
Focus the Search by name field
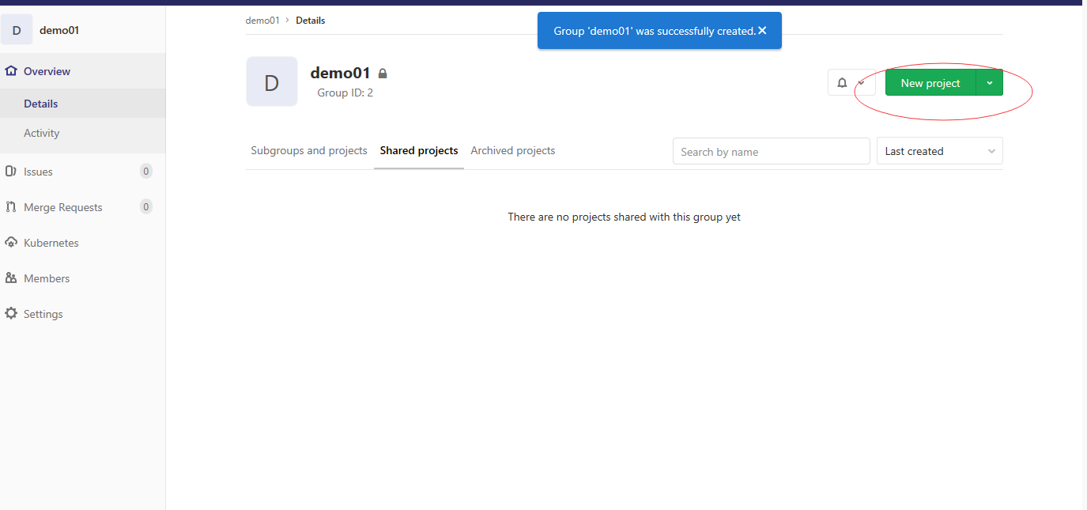click(x=772, y=151)
